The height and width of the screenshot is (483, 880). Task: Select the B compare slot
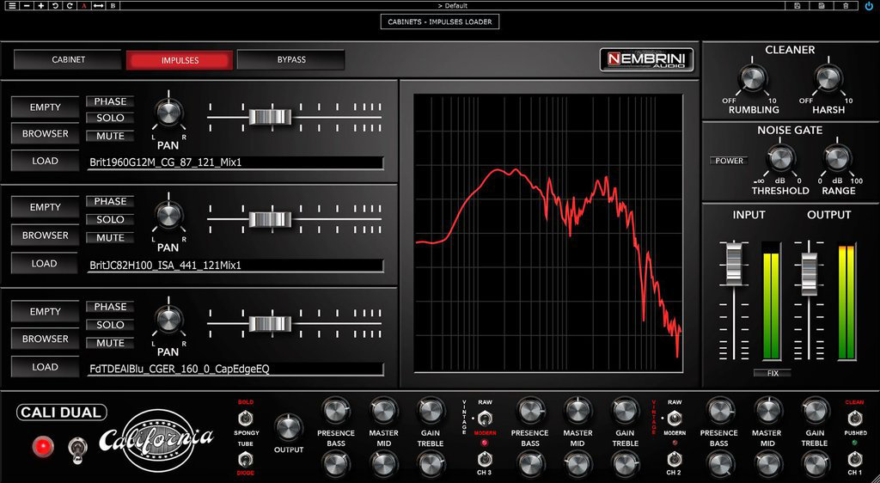click(113, 6)
